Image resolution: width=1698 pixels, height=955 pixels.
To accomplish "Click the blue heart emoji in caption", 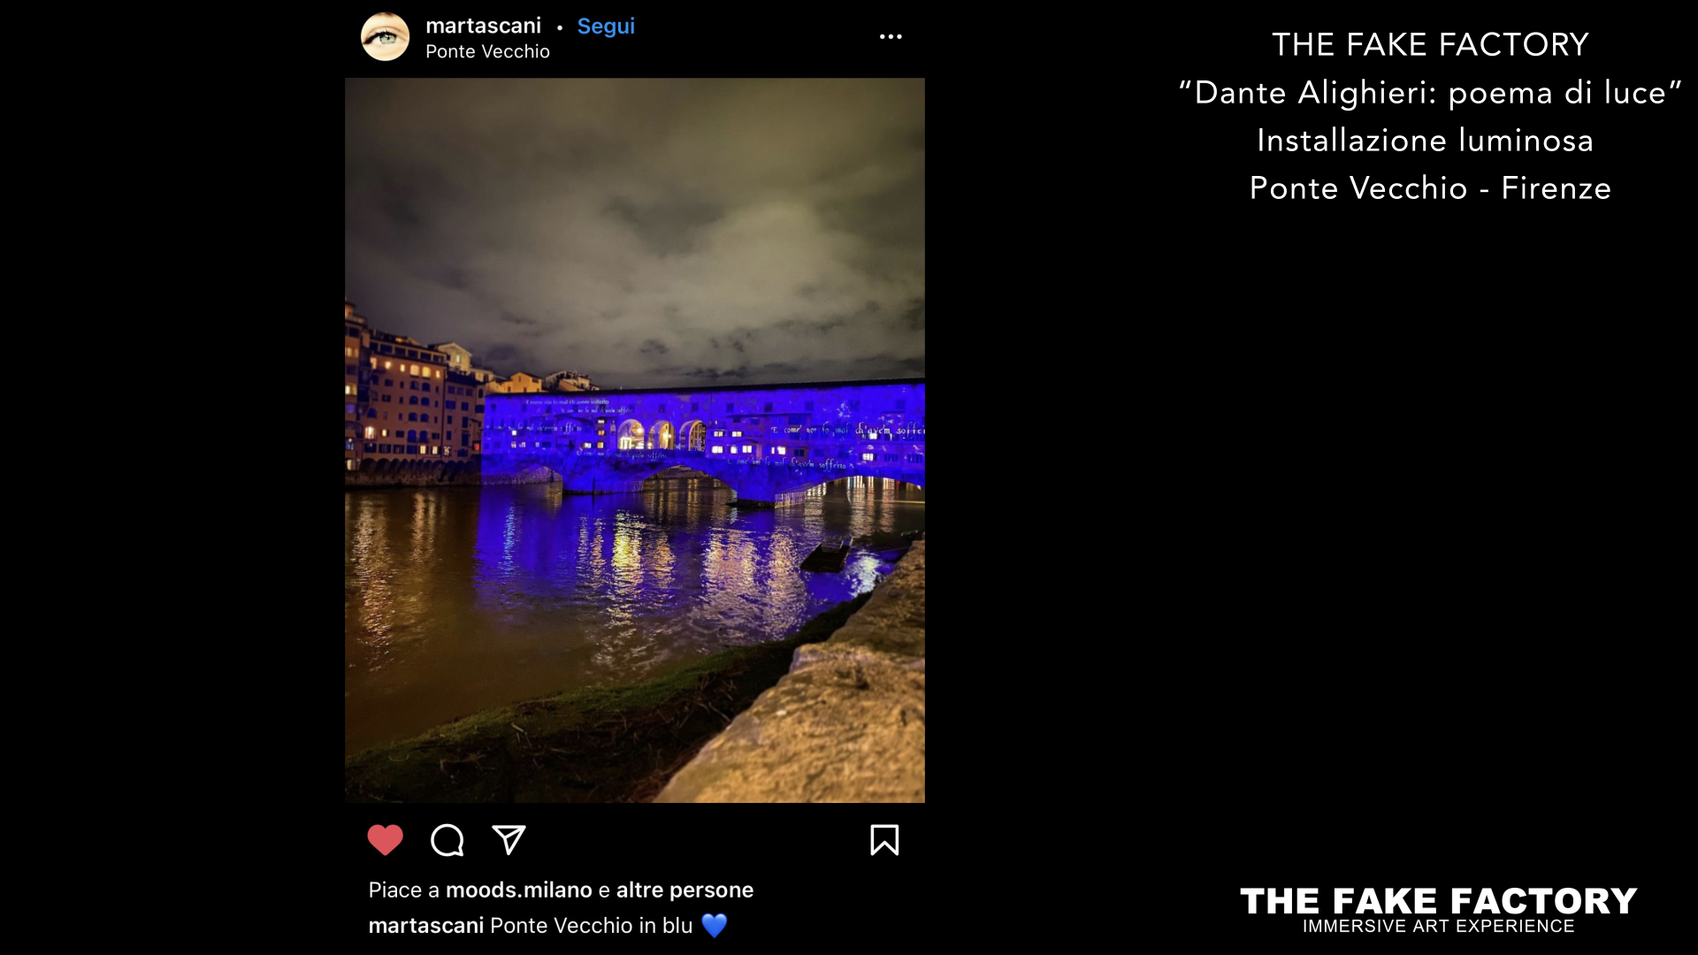I will [x=714, y=925].
